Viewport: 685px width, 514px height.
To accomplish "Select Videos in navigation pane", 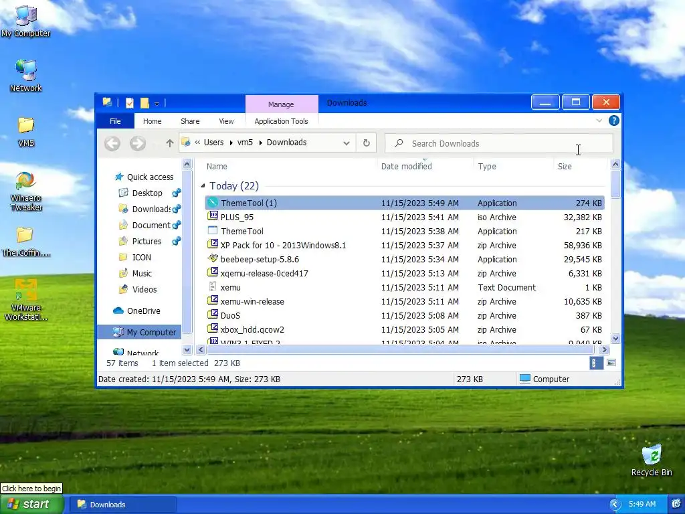I will pyautogui.click(x=144, y=289).
